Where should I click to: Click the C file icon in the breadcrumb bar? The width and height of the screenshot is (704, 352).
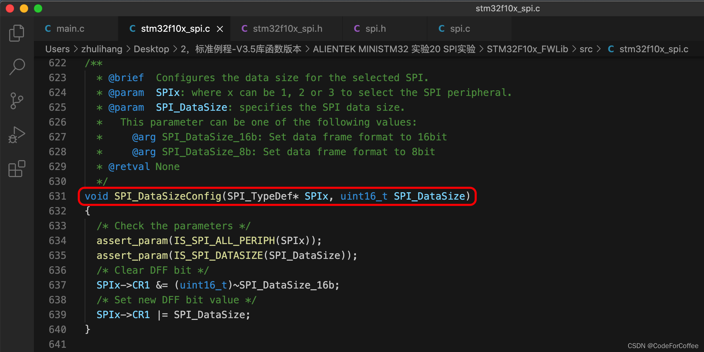(x=611, y=49)
